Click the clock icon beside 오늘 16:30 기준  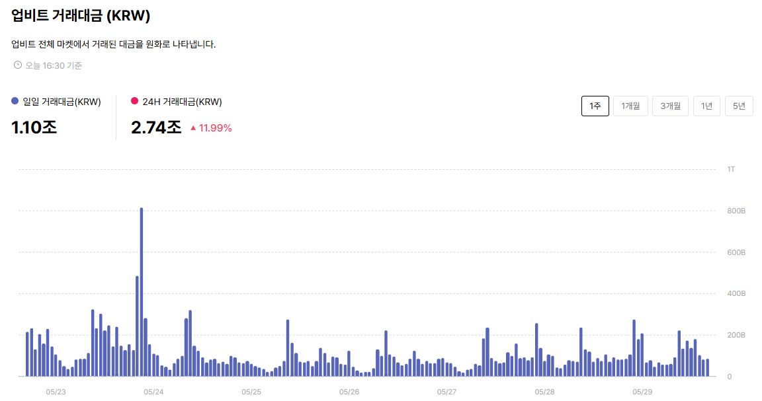tap(17, 65)
